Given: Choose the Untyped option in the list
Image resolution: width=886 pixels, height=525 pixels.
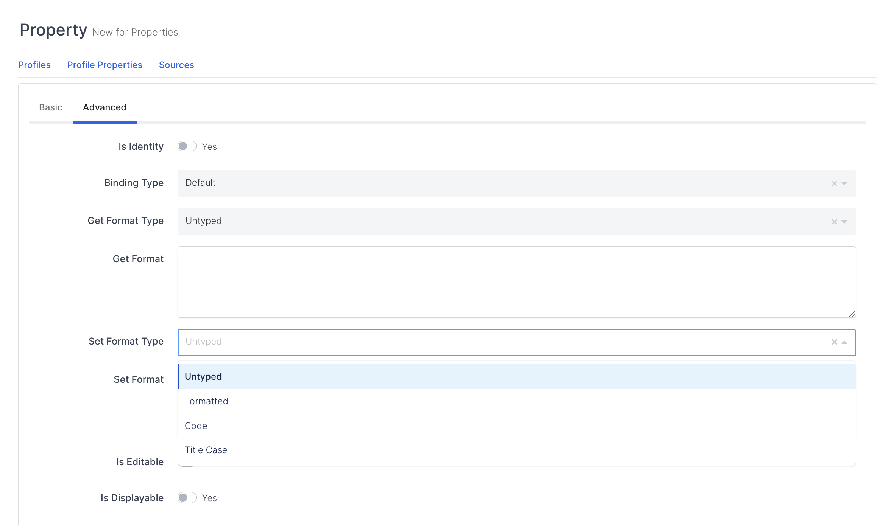Looking at the screenshot, I should pyautogui.click(x=203, y=377).
